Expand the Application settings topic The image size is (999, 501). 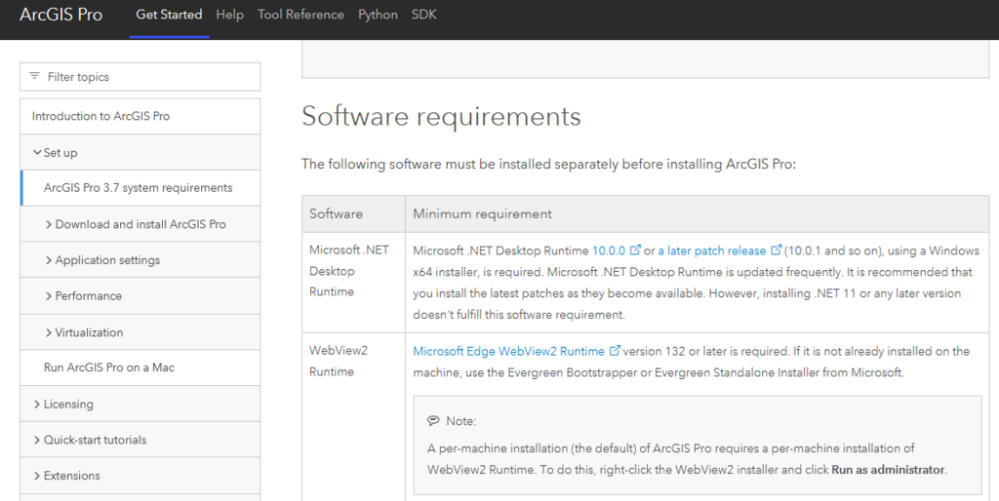pos(49,259)
